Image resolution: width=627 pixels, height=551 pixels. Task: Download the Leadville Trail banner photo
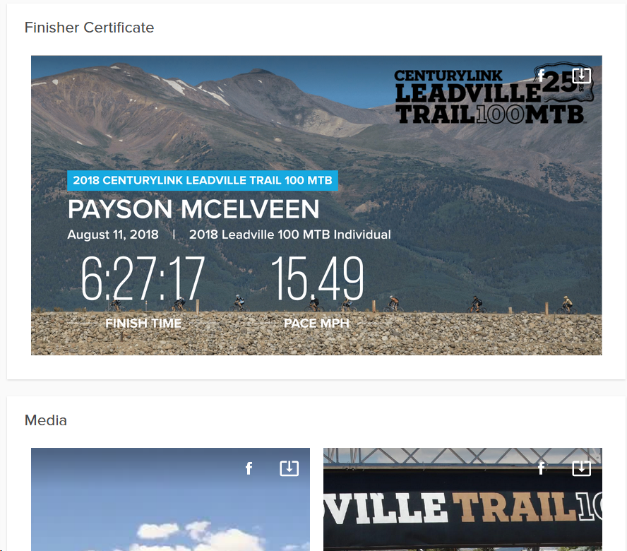(x=581, y=468)
